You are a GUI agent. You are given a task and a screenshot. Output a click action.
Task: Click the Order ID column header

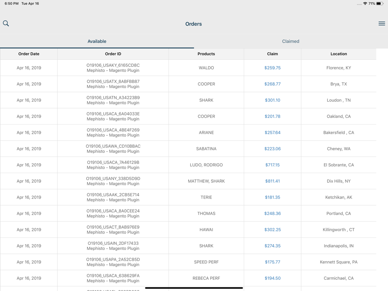point(113,54)
